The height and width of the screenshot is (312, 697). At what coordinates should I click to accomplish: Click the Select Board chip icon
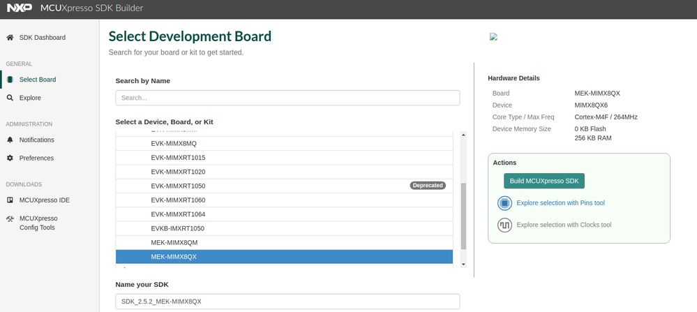pos(10,80)
